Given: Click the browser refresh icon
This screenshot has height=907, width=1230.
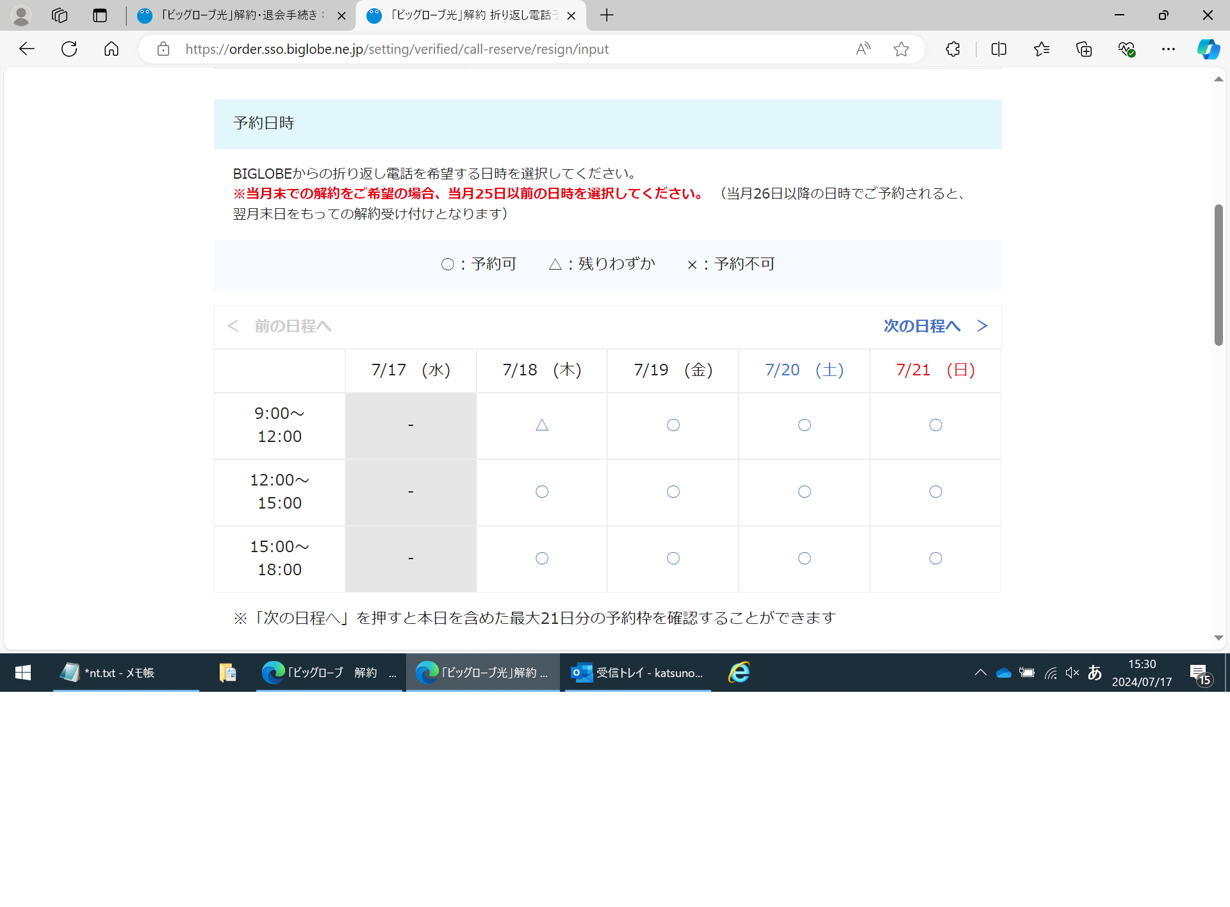Looking at the screenshot, I should (69, 49).
